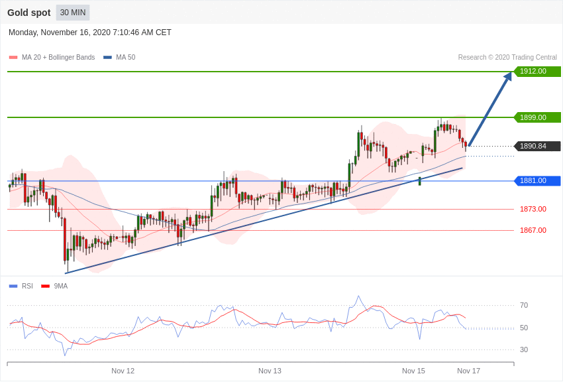Click the red 1873.00 support label
The image size is (563, 382).
(x=533, y=209)
